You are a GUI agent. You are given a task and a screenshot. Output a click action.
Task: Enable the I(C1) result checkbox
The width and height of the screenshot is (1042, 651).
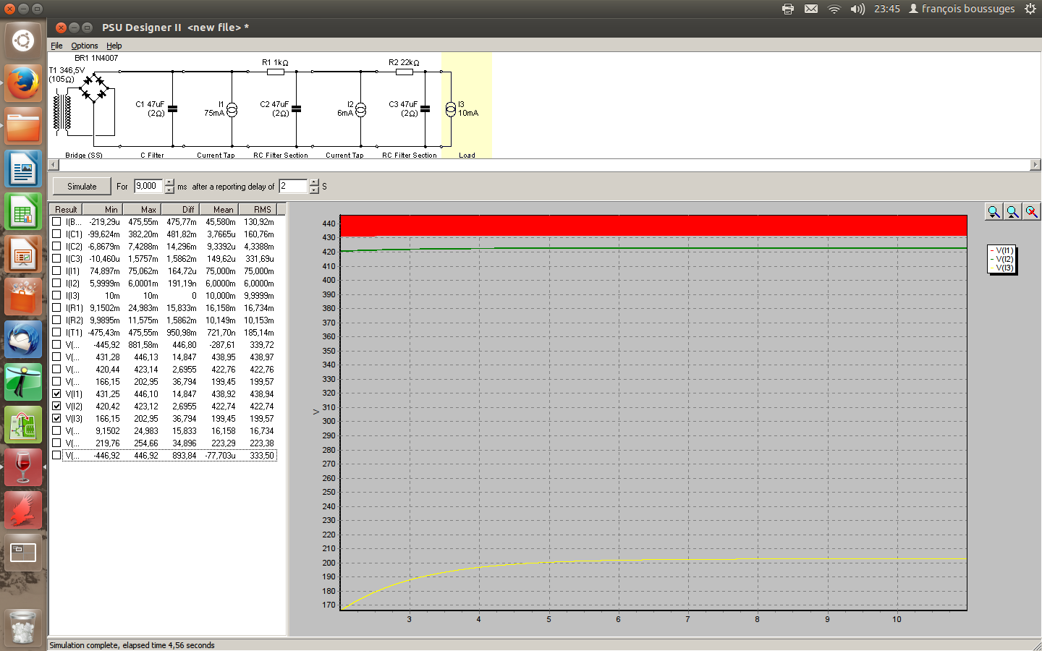pos(56,234)
